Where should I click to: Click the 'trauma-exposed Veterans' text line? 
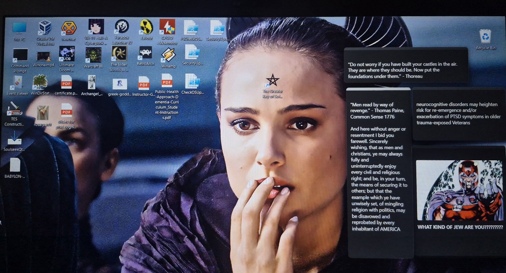443,123
